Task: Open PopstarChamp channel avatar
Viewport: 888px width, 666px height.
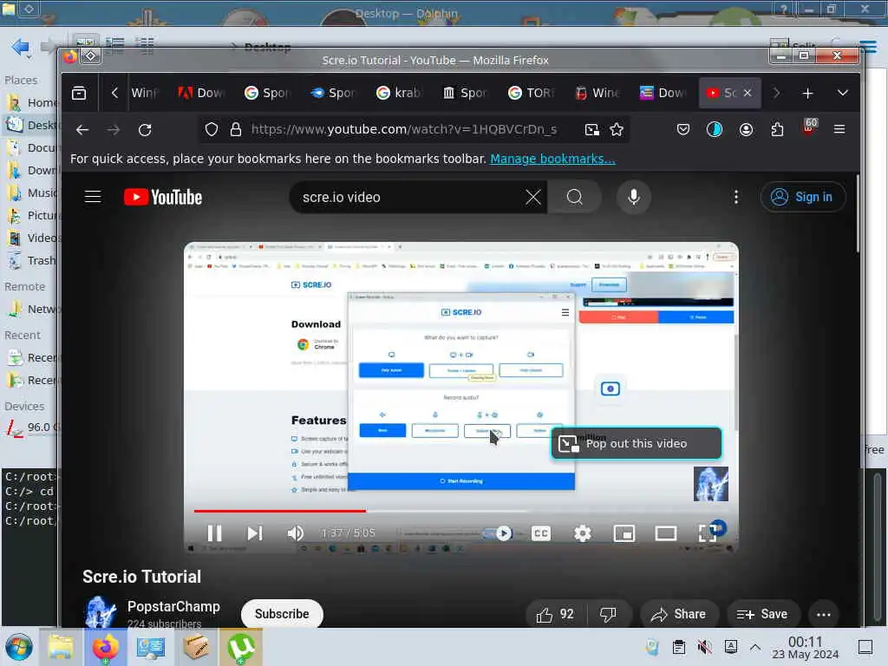Action: [101, 612]
